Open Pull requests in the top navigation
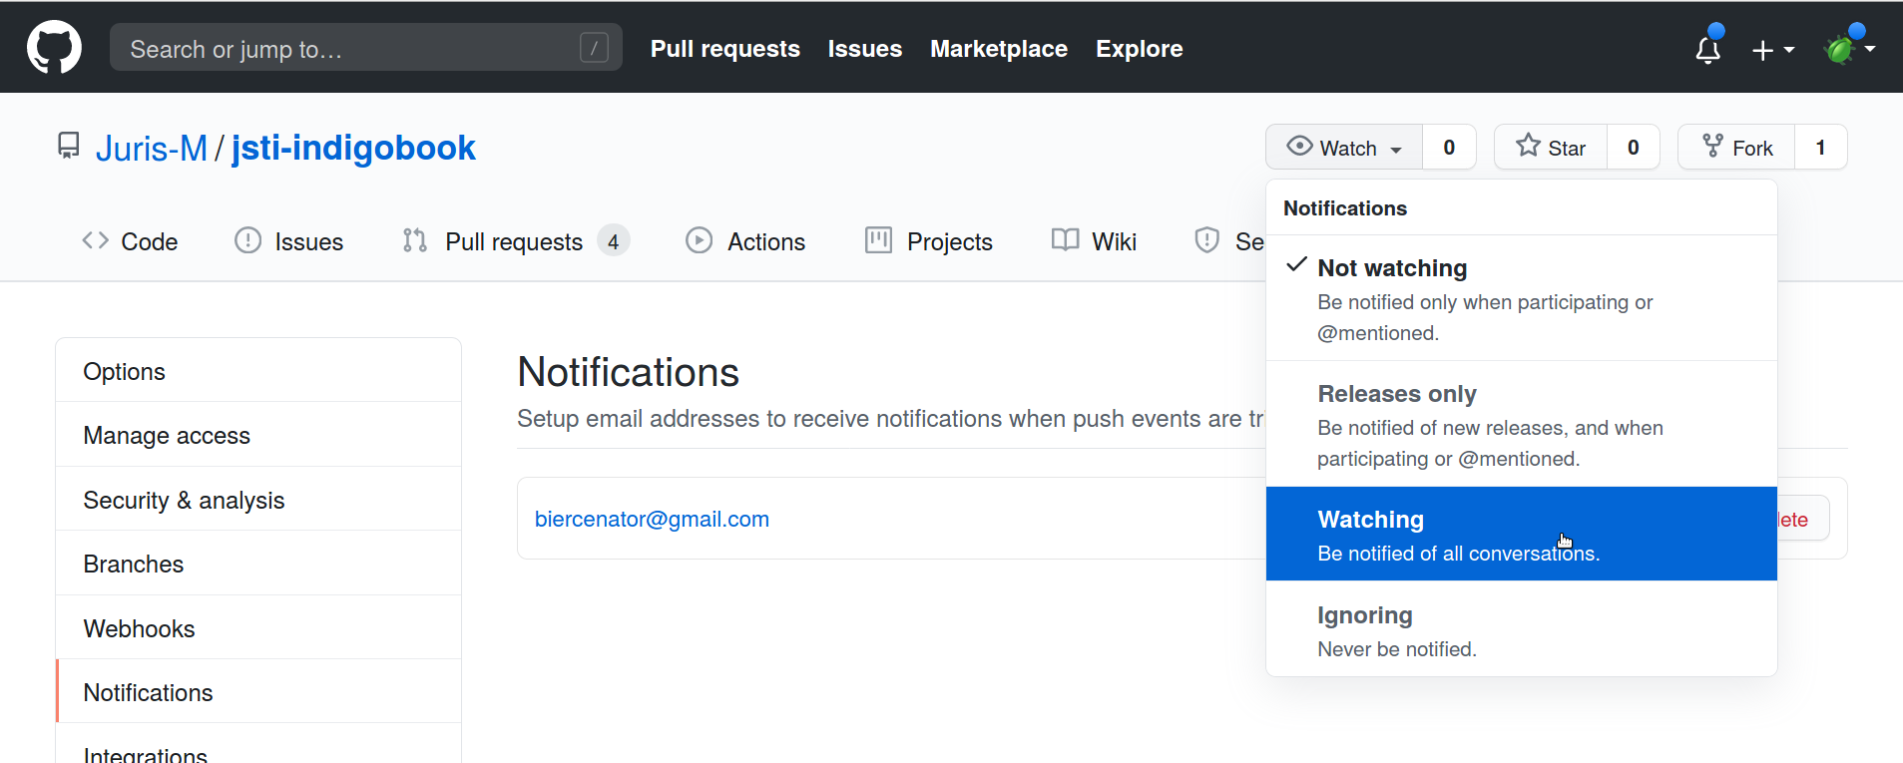1903x763 pixels. (x=725, y=49)
